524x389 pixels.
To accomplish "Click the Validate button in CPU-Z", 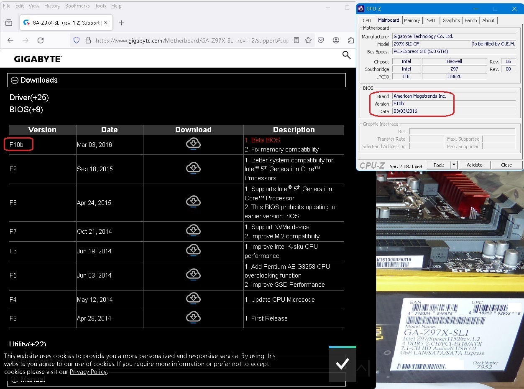I will [x=474, y=165].
